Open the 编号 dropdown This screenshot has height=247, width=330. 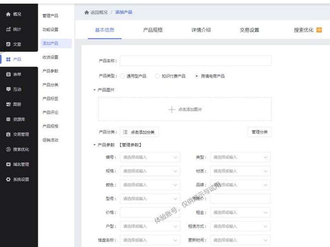(x=150, y=157)
